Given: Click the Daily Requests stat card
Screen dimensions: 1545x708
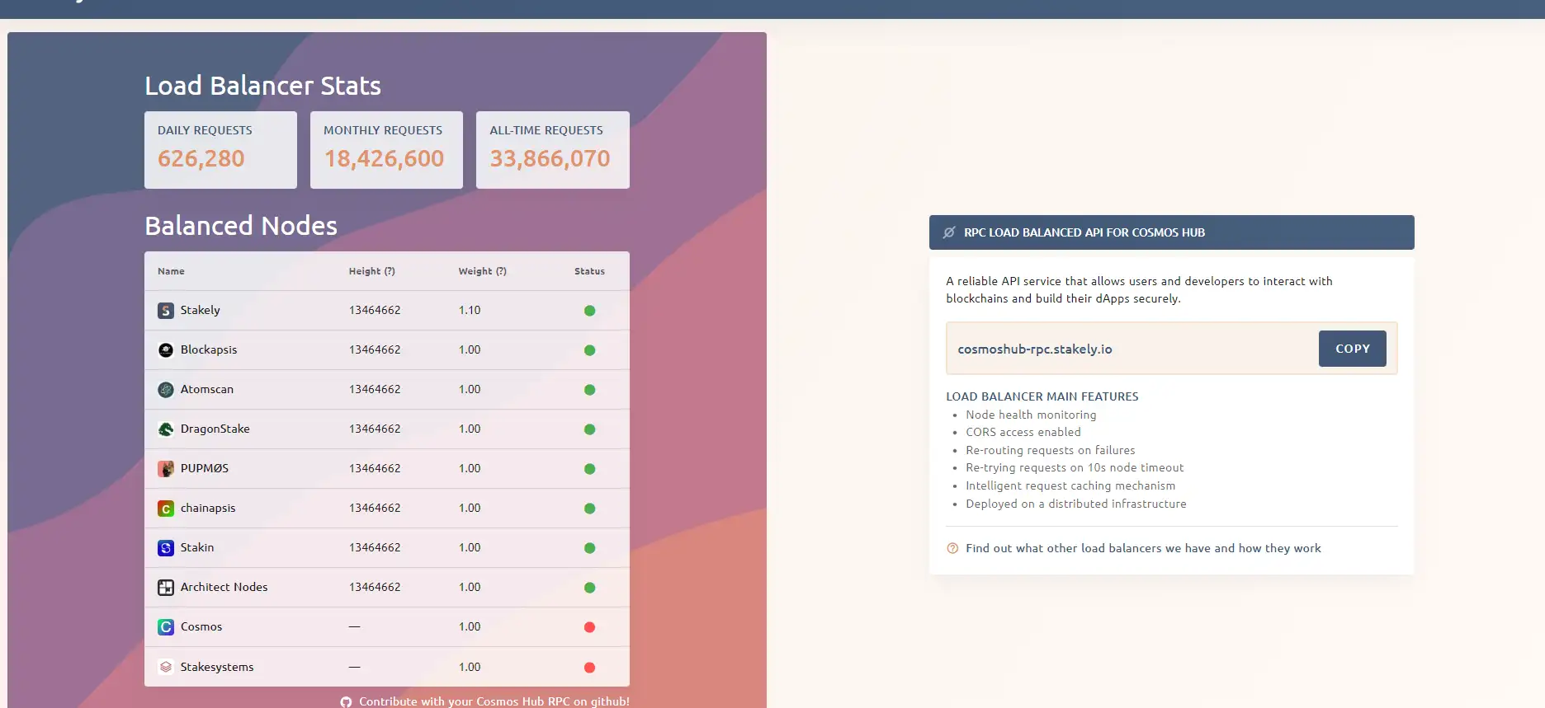Looking at the screenshot, I should pyautogui.click(x=220, y=150).
